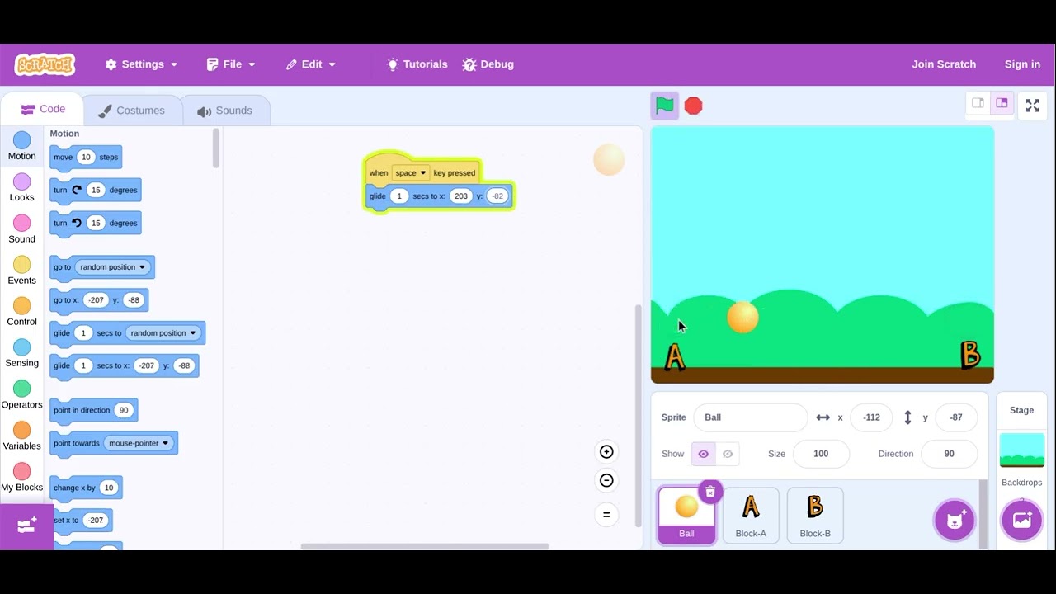Select the Sound block category
The height and width of the screenshot is (594, 1056).
pos(22,229)
